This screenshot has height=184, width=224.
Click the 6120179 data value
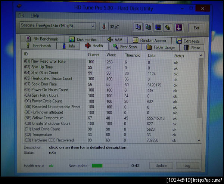pos(154,85)
